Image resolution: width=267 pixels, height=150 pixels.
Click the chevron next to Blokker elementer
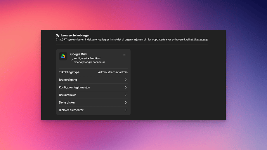click(126, 110)
